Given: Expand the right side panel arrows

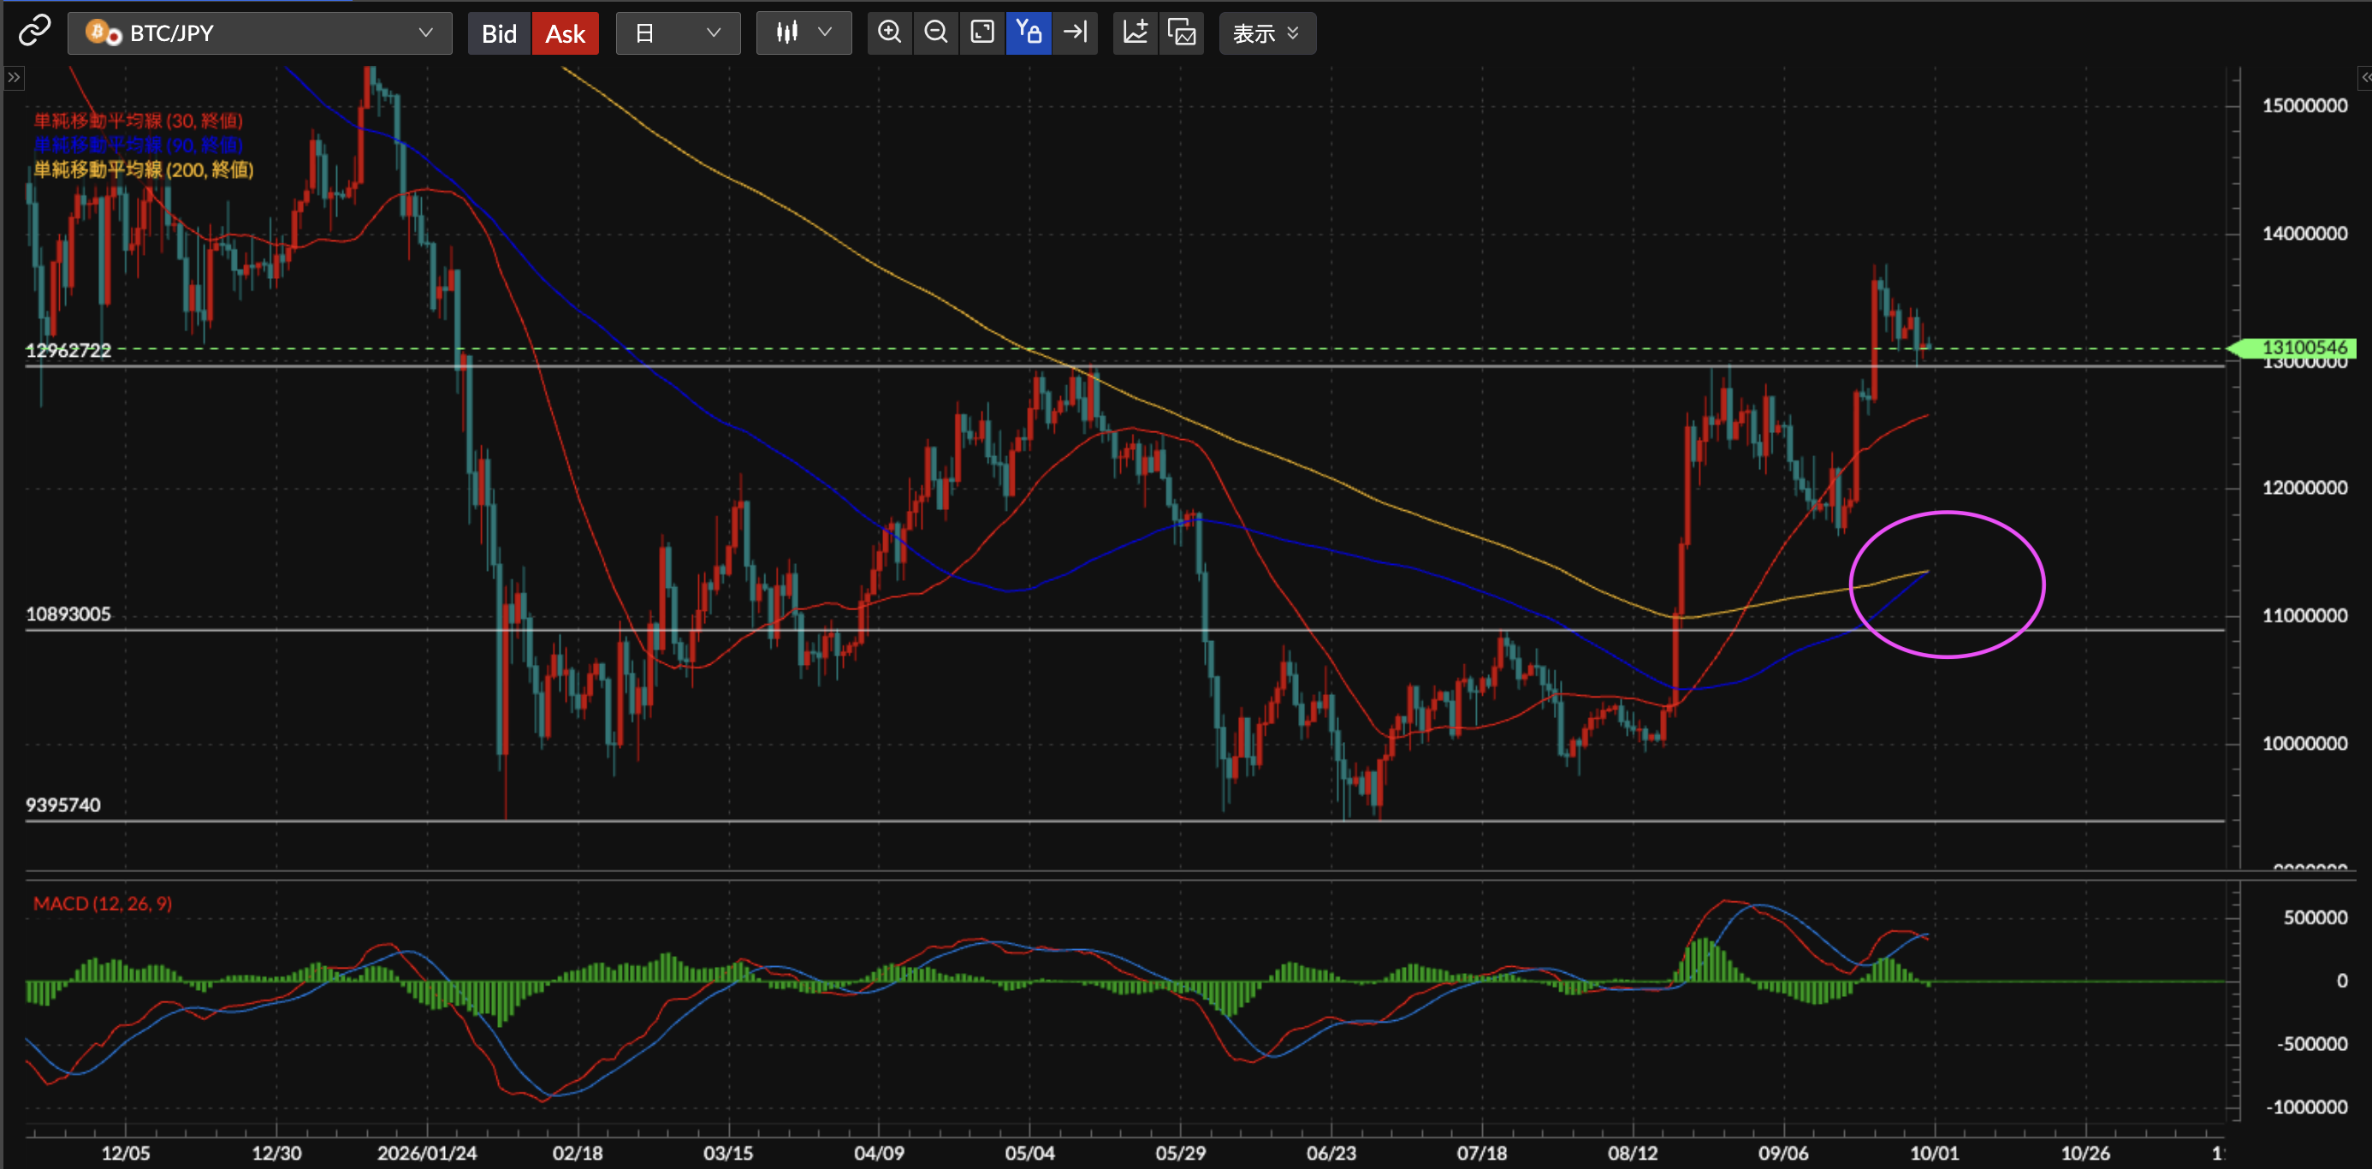Looking at the screenshot, I should (x=2363, y=77).
